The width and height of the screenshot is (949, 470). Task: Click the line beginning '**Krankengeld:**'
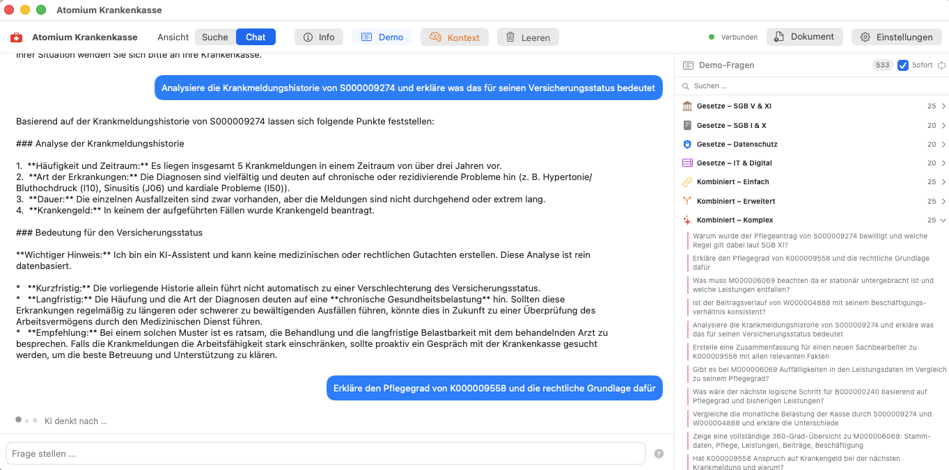[196, 210]
